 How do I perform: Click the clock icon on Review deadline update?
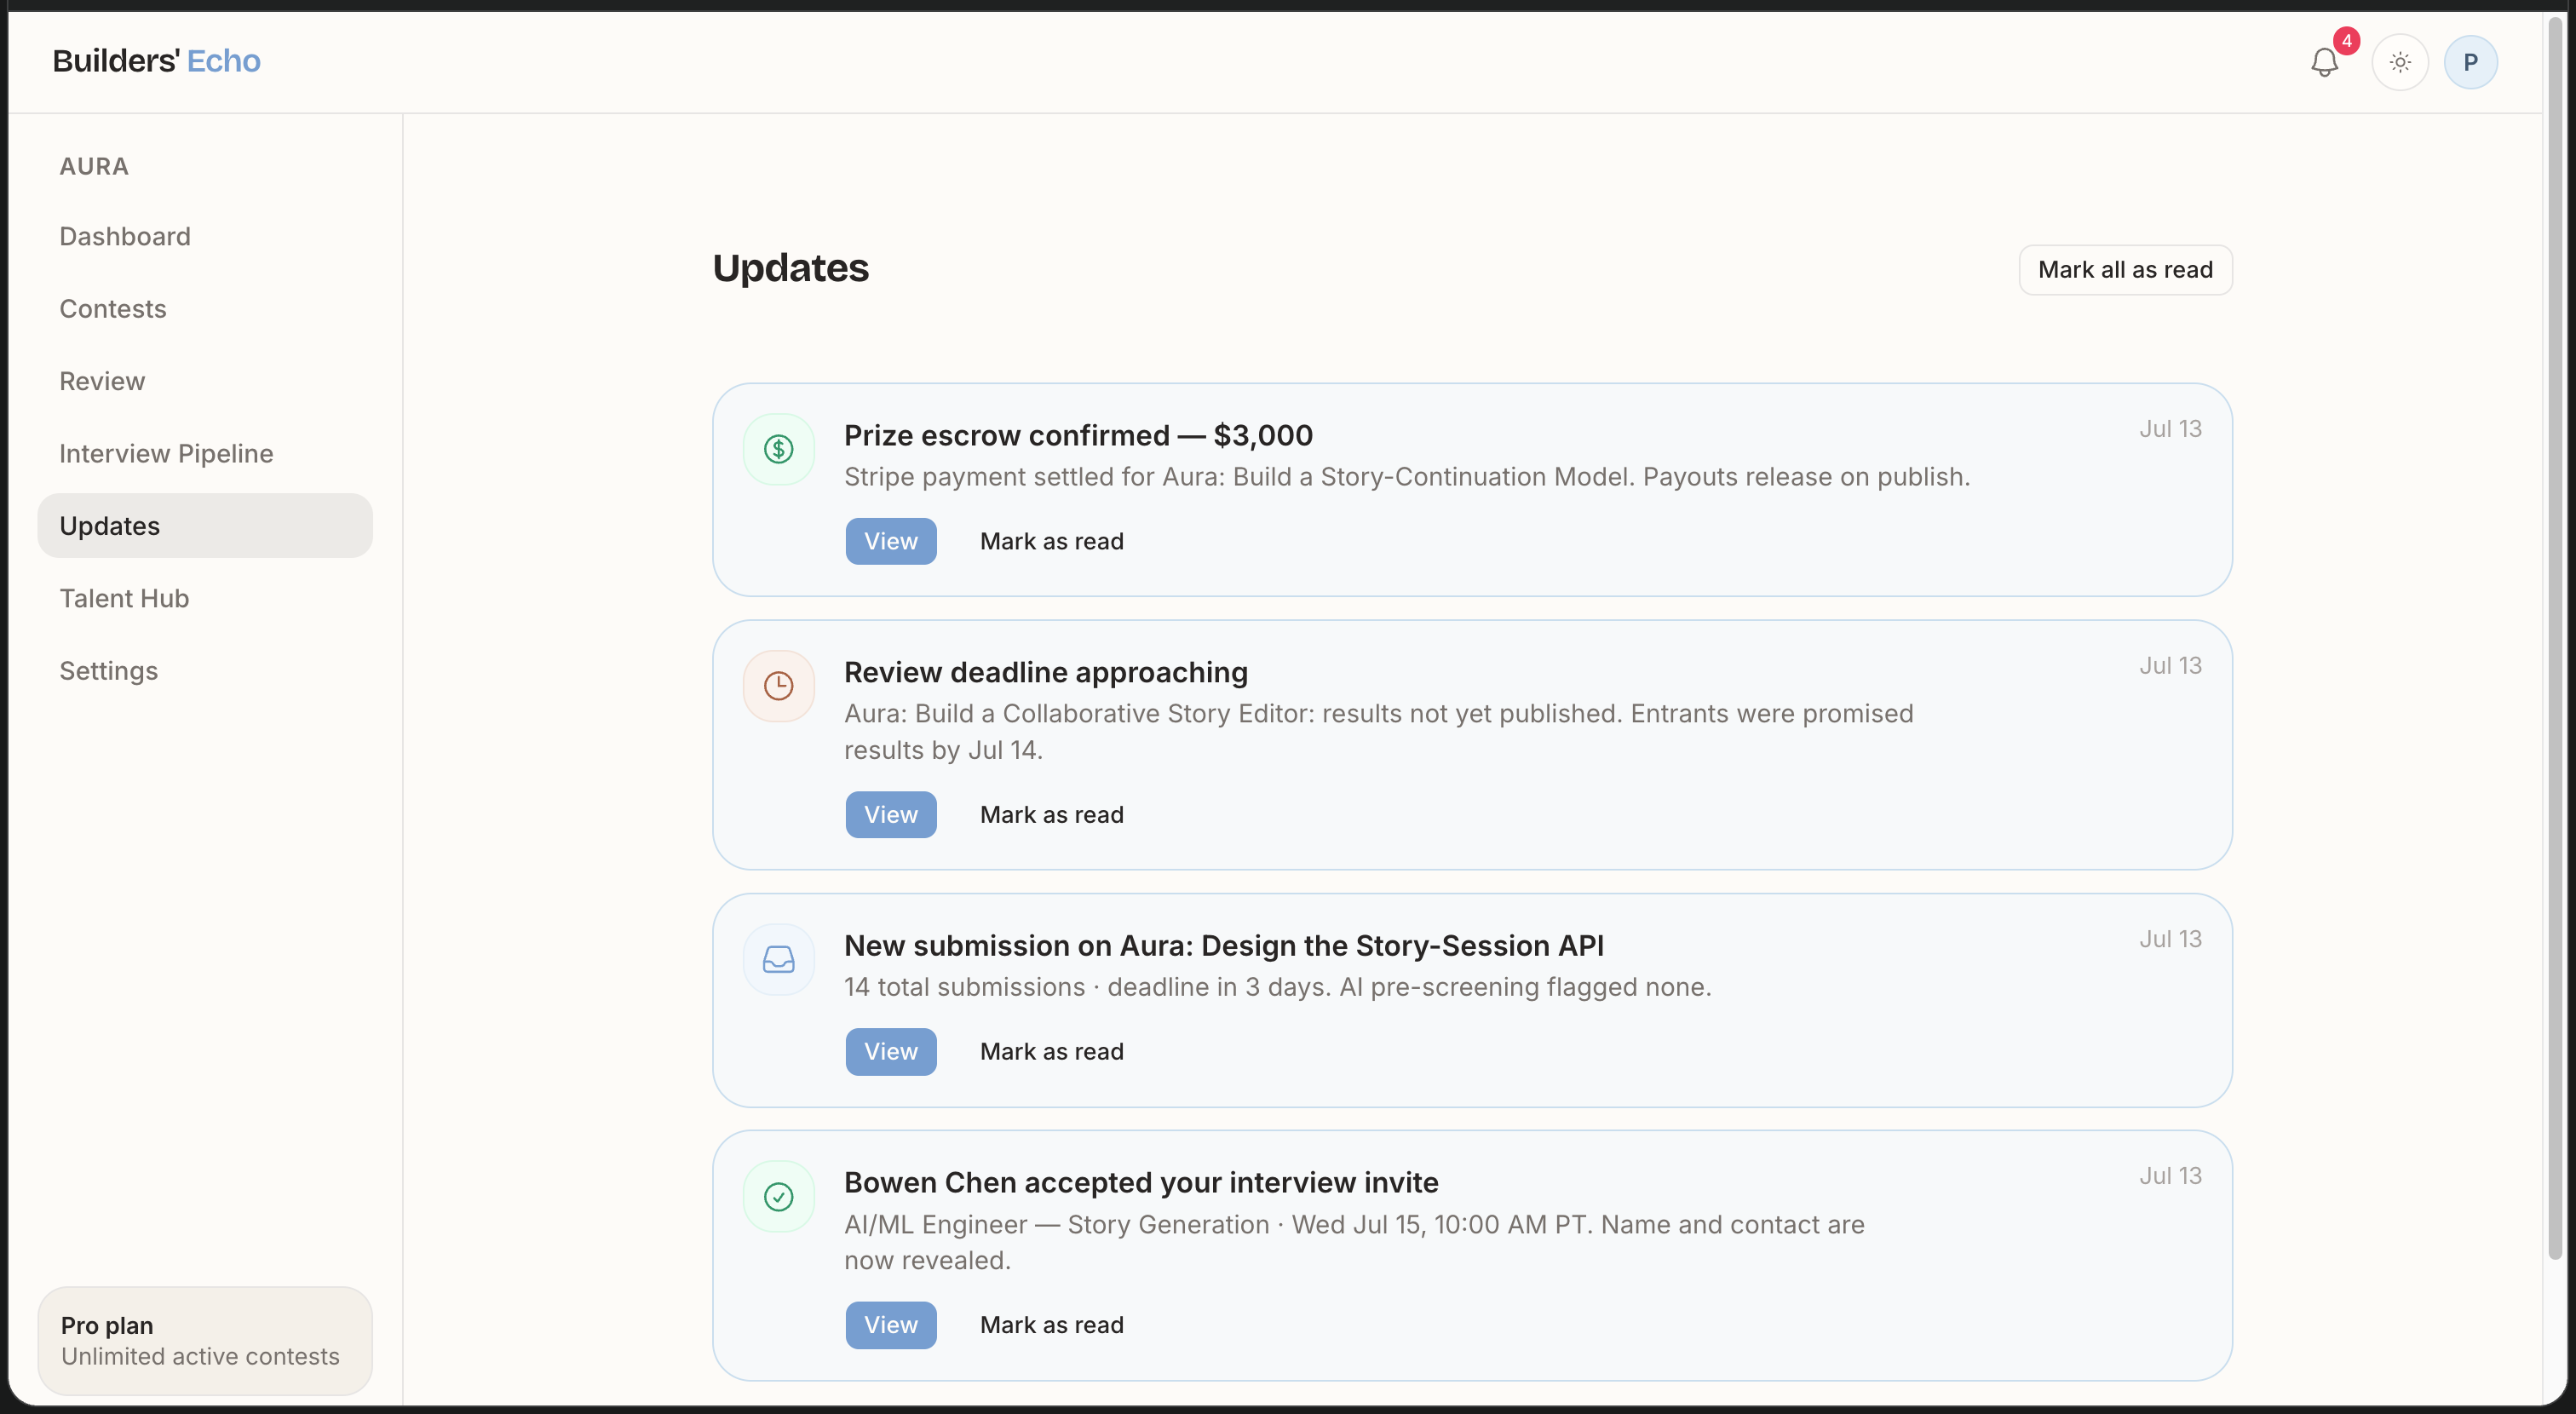pyautogui.click(x=778, y=686)
